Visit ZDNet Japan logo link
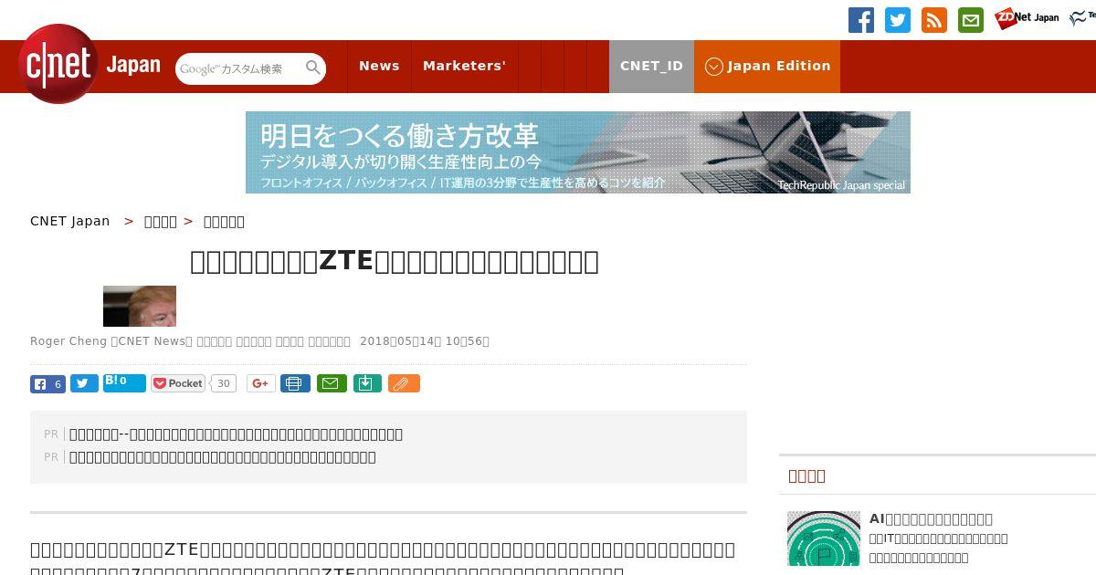The image size is (1096, 575). click(1027, 18)
